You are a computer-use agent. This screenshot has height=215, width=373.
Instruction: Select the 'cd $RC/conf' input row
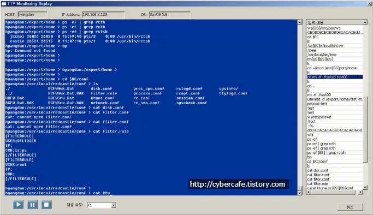point(335,162)
